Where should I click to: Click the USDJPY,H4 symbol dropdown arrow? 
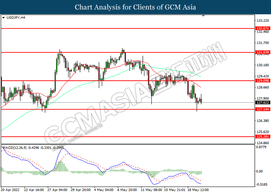pyautogui.click(x=3, y=18)
